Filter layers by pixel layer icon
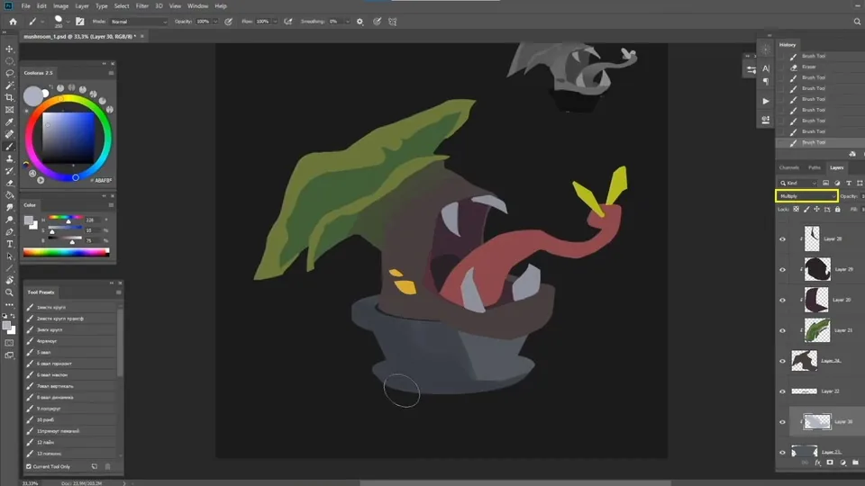Screen dimensions: 865x486 [x=826, y=183]
